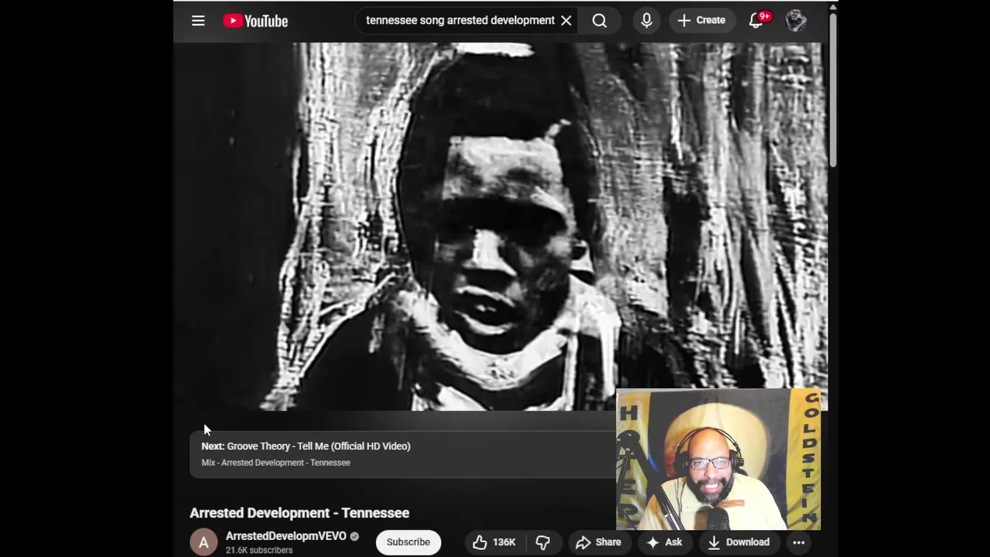Click the webcam overlay of the streamer
Viewport: 990px width, 557px height.
[x=719, y=460]
